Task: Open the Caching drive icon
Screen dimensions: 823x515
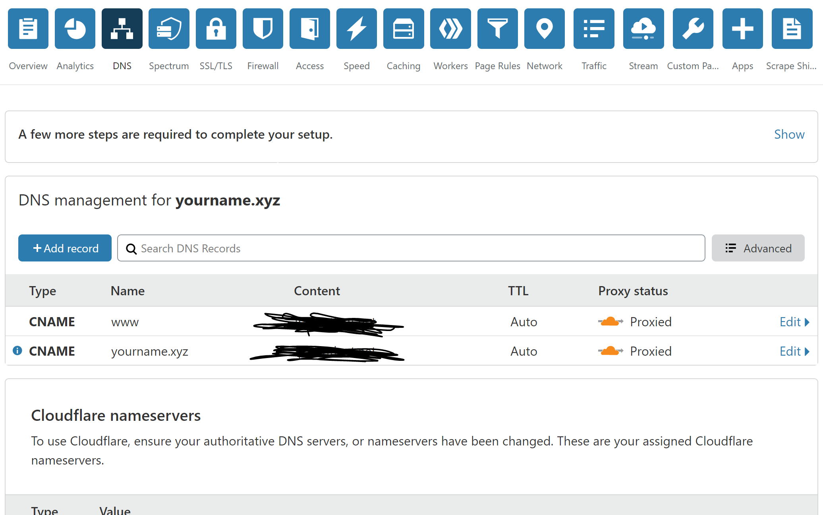Action: coord(404,29)
